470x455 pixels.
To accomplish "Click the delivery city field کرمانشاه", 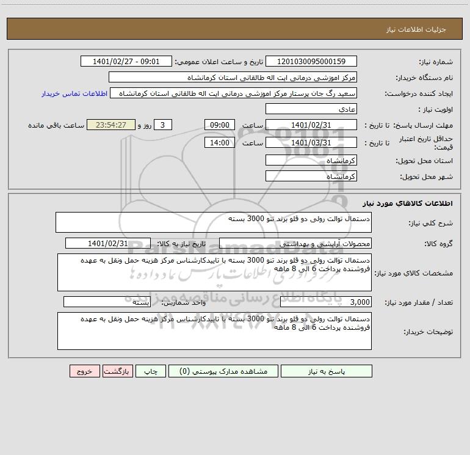I will (311, 176).
